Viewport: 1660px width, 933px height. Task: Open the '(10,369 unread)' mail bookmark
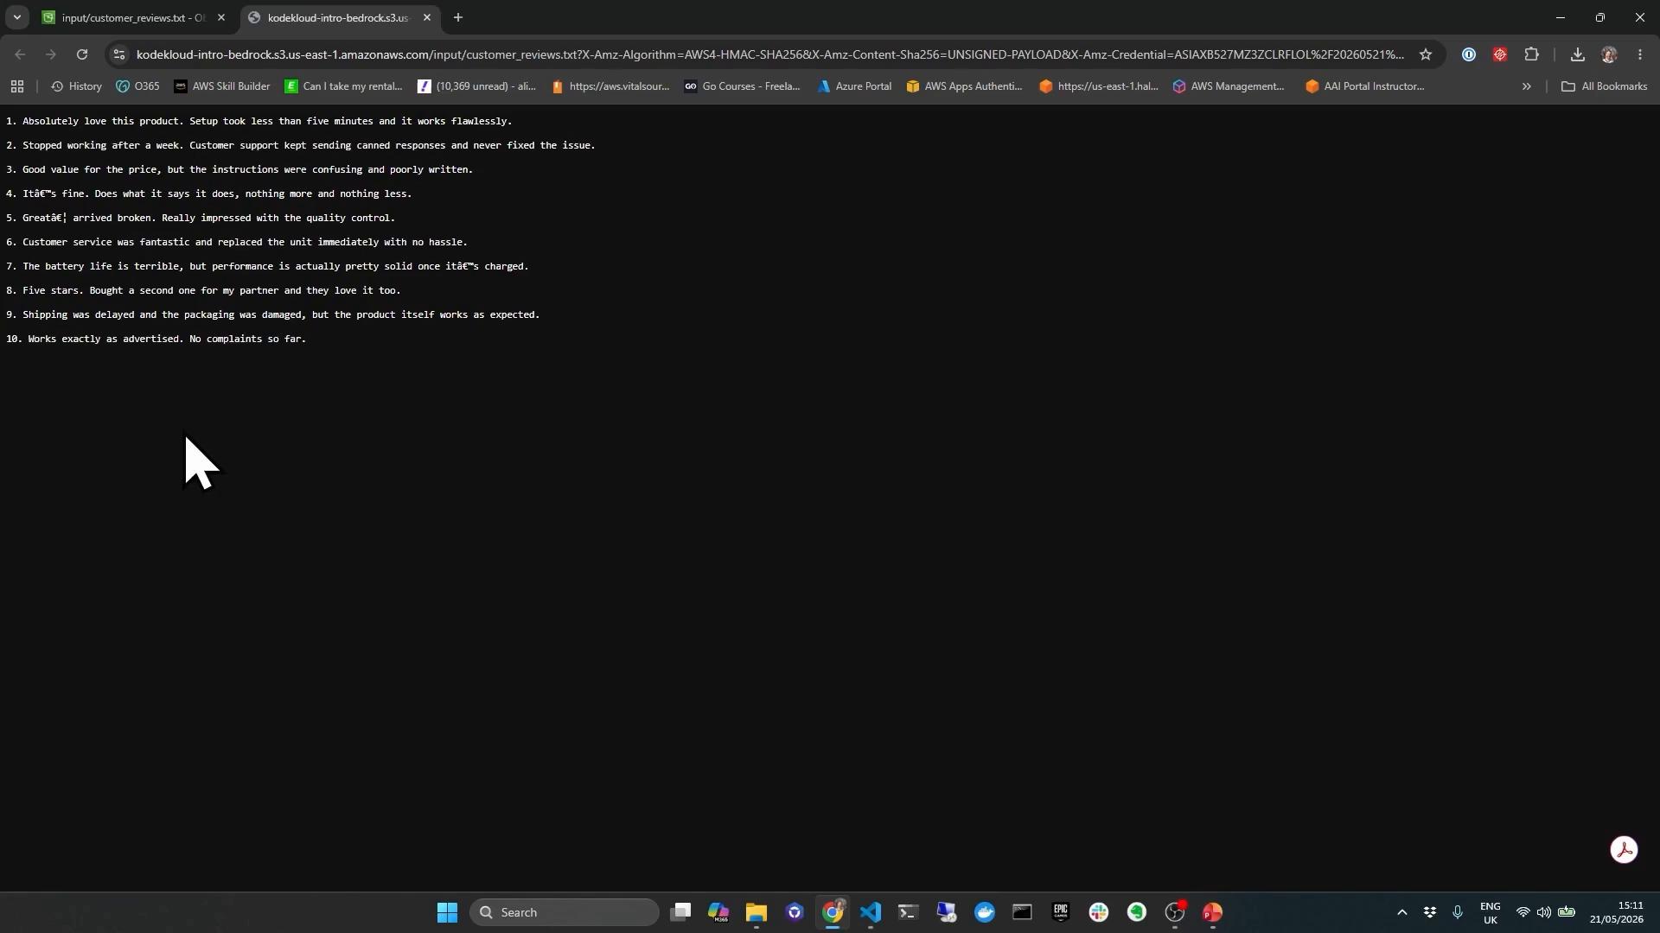pyautogui.click(x=477, y=86)
